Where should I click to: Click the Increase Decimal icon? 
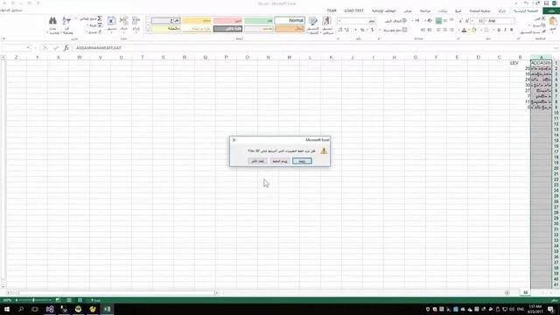(346, 30)
